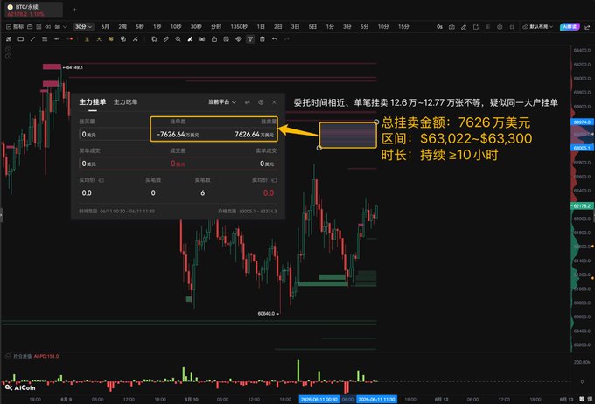The width and height of the screenshot is (595, 404).
Task: Add a new chart tab with plus
Action: [x=74, y=10]
